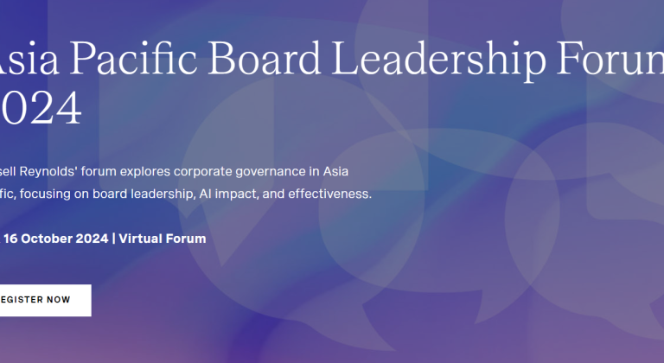Click the wide speech bubble right of the description
Screen dimensions: 664x363
tap(450, 207)
